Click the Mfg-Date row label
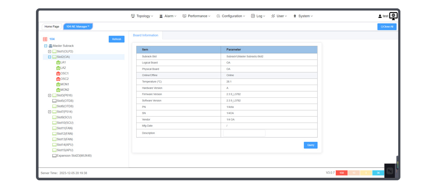The height and width of the screenshot is (189, 436). click(x=147, y=126)
